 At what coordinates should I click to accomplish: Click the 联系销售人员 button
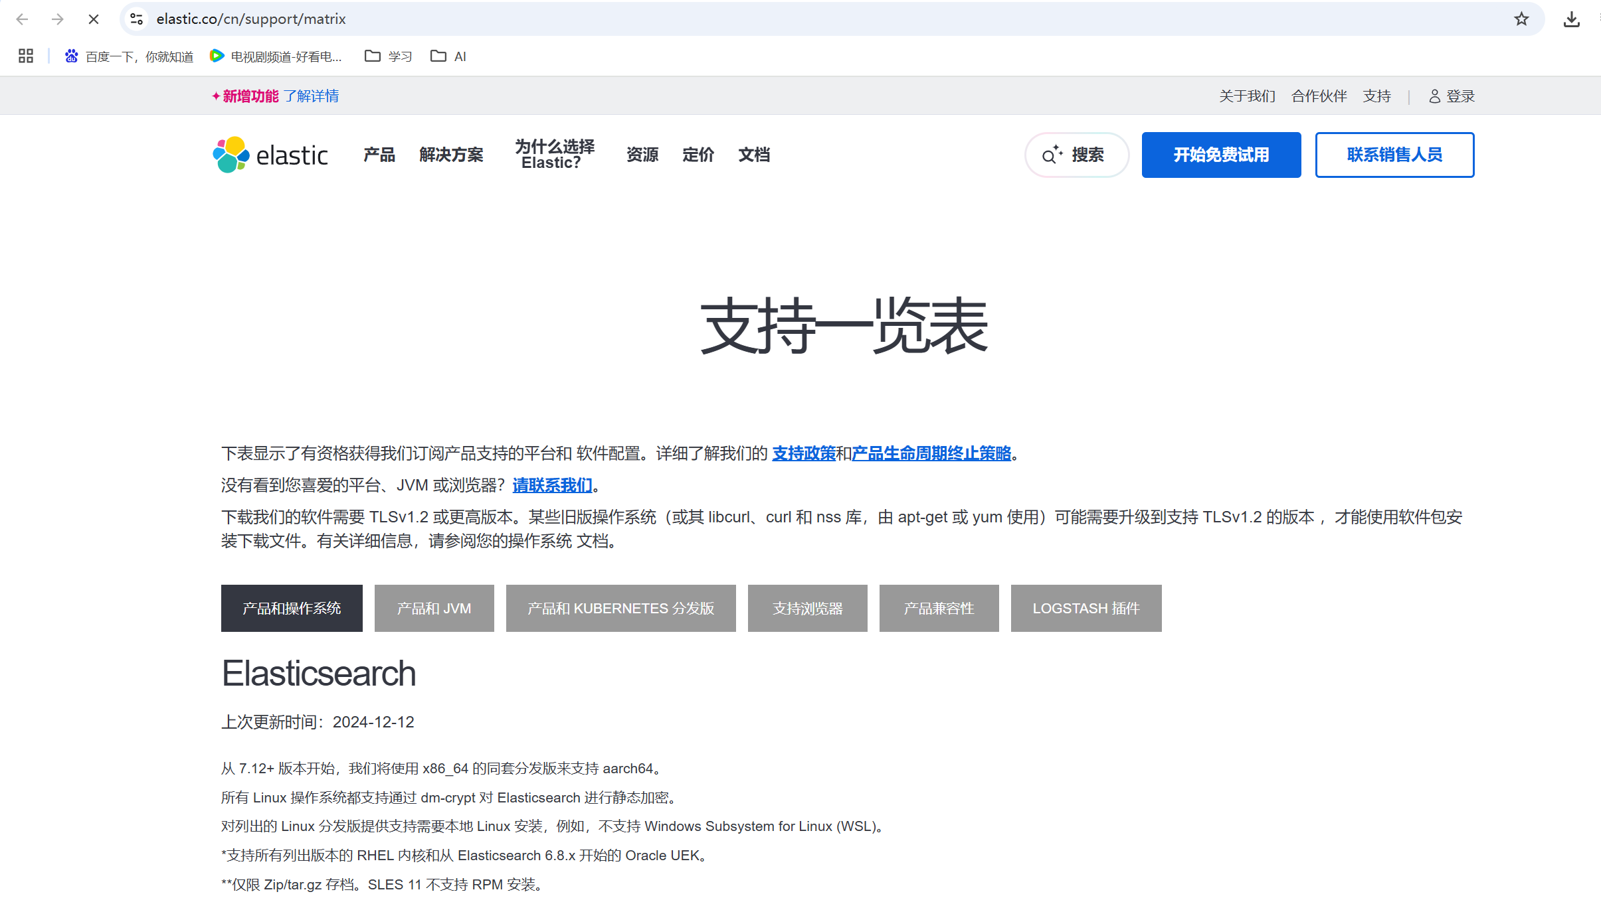[1394, 155]
